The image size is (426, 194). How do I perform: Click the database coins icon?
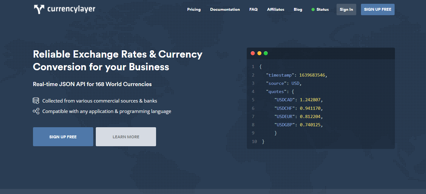(36, 101)
